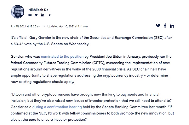Open Nikhilesh De's author profile photo
189x125 pixels.
pos(17,12)
